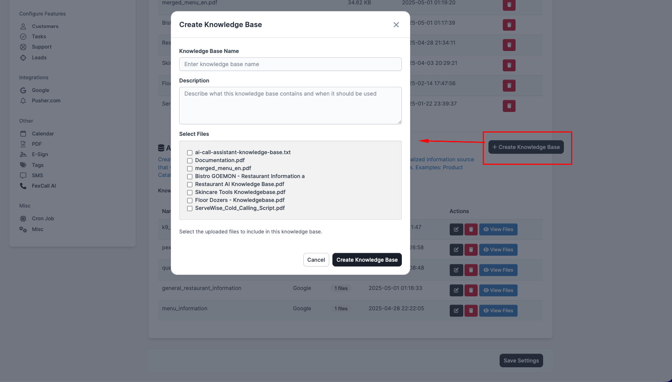This screenshot has height=382, width=672.
Task: Click the Pusher.com bell icon
Action: 23,101
